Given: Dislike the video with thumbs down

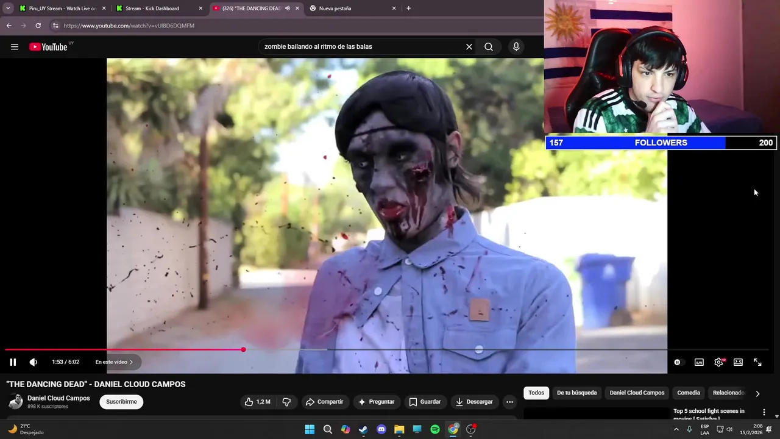Looking at the screenshot, I should [286, 402].
